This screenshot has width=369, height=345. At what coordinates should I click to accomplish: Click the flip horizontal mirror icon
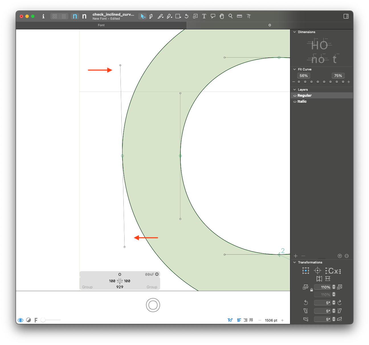pos(319,279)
